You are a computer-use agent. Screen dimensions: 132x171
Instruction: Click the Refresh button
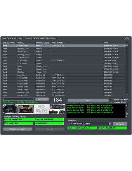(120, 124)
